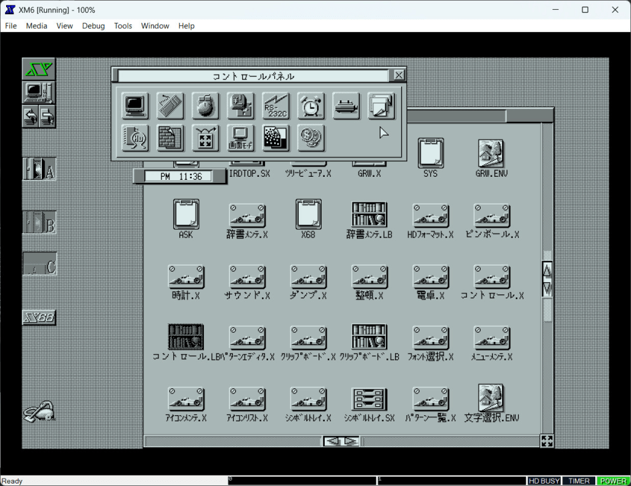The width and height of the screenshot is (631, 486).
Task: Select the keyboard settings icon
Action: click(170, 106)
